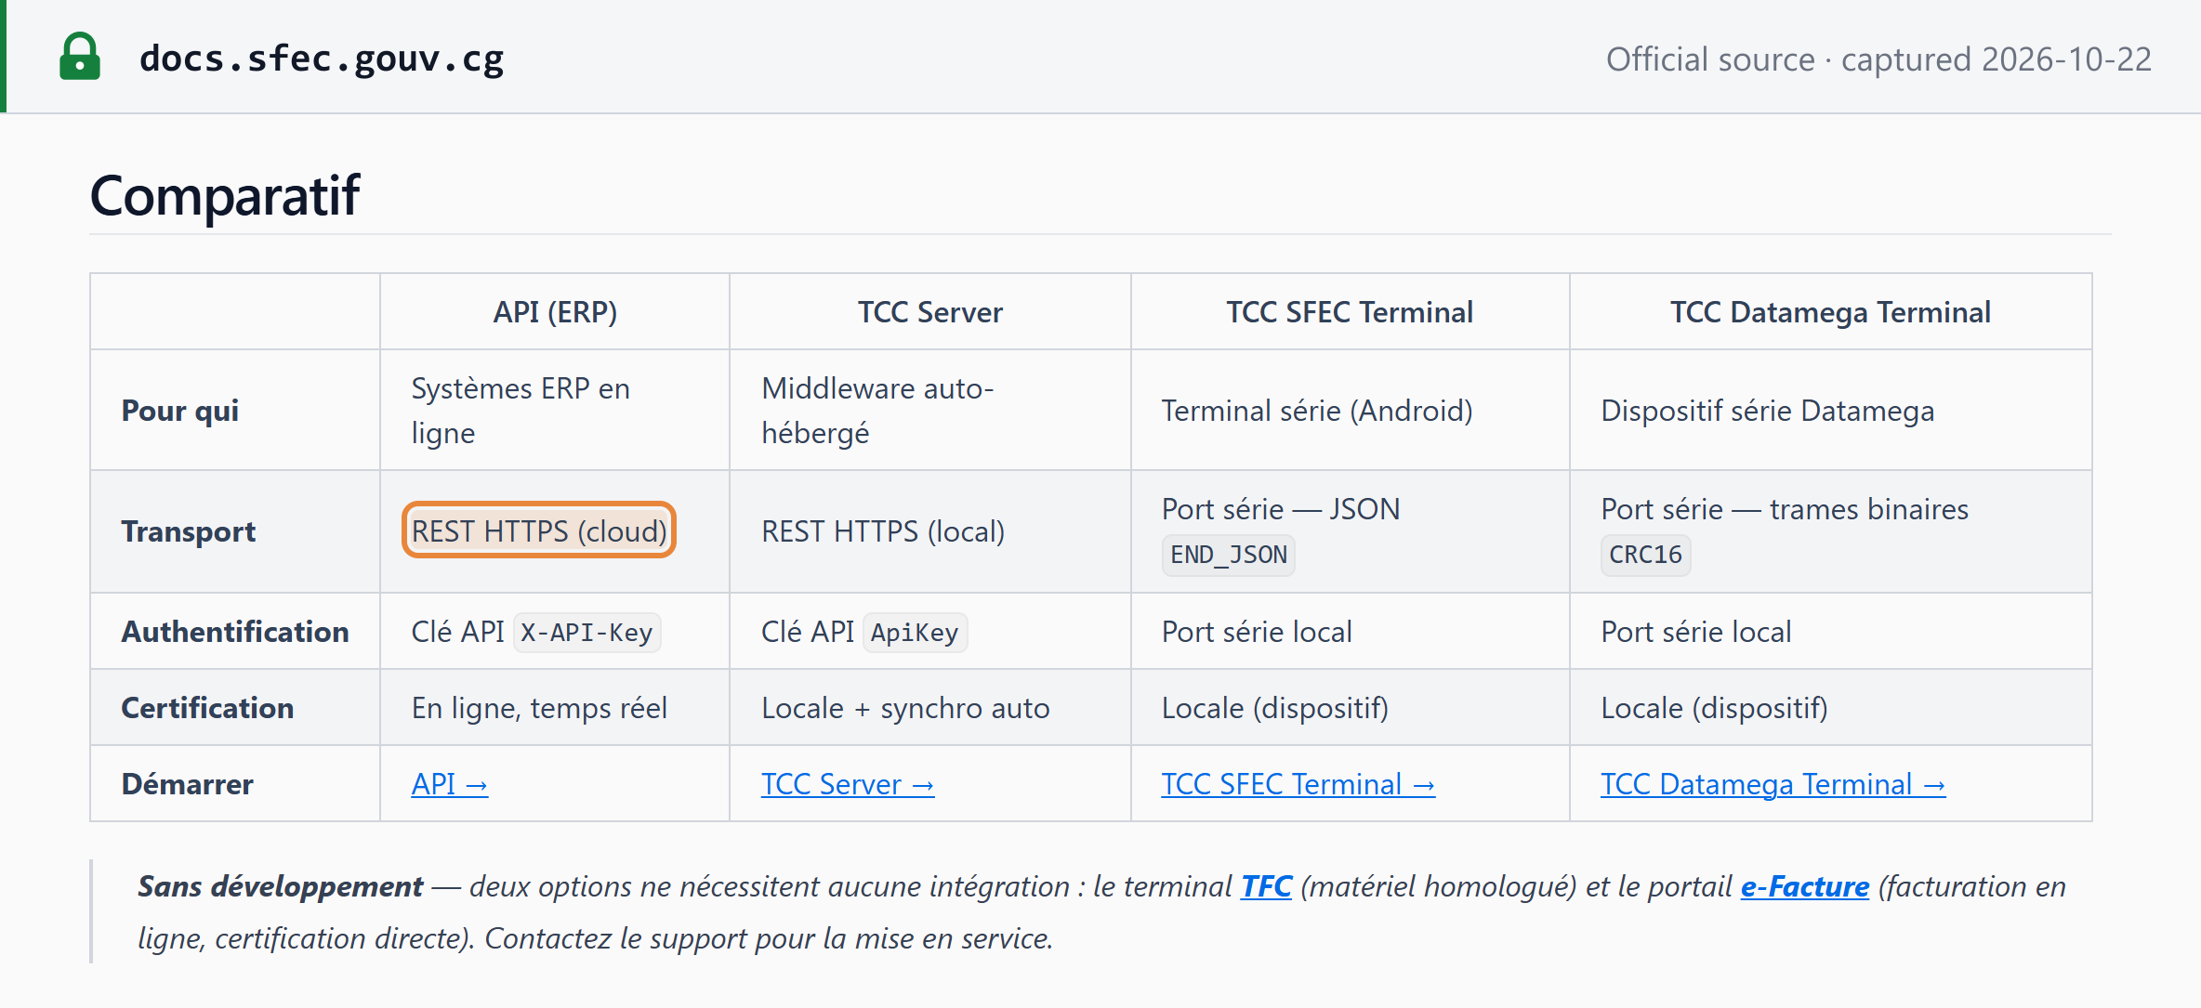
Task: Click the TCC SFEC Terminal column header
Action: click(1350, 312)
